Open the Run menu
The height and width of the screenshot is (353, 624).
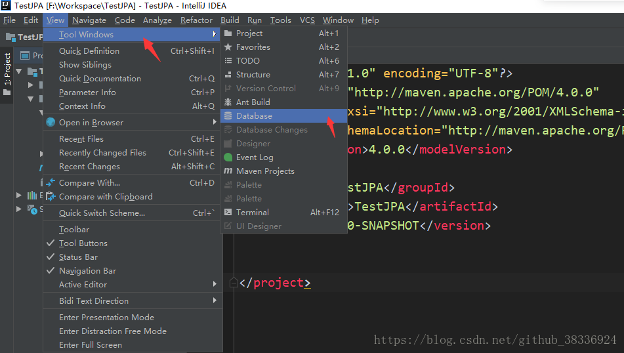[x=255, y=20]
